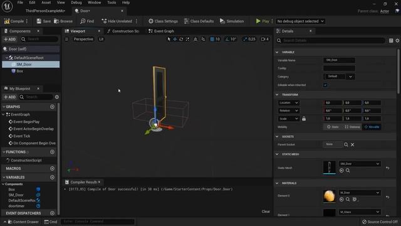401x226 pixels.
Task: Toggle Editable when Inherited checkbox
Action: [x=325, y=85]
